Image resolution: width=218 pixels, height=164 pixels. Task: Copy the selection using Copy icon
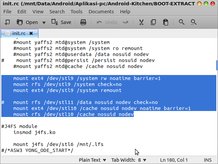click(153, 22)
